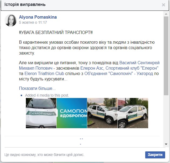This screenshot has height=163, width=170.
Task: Click the scrollbar up arrow
Action: [166, 14]
